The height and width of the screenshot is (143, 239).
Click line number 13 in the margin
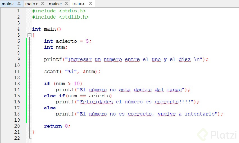point(17,83)
